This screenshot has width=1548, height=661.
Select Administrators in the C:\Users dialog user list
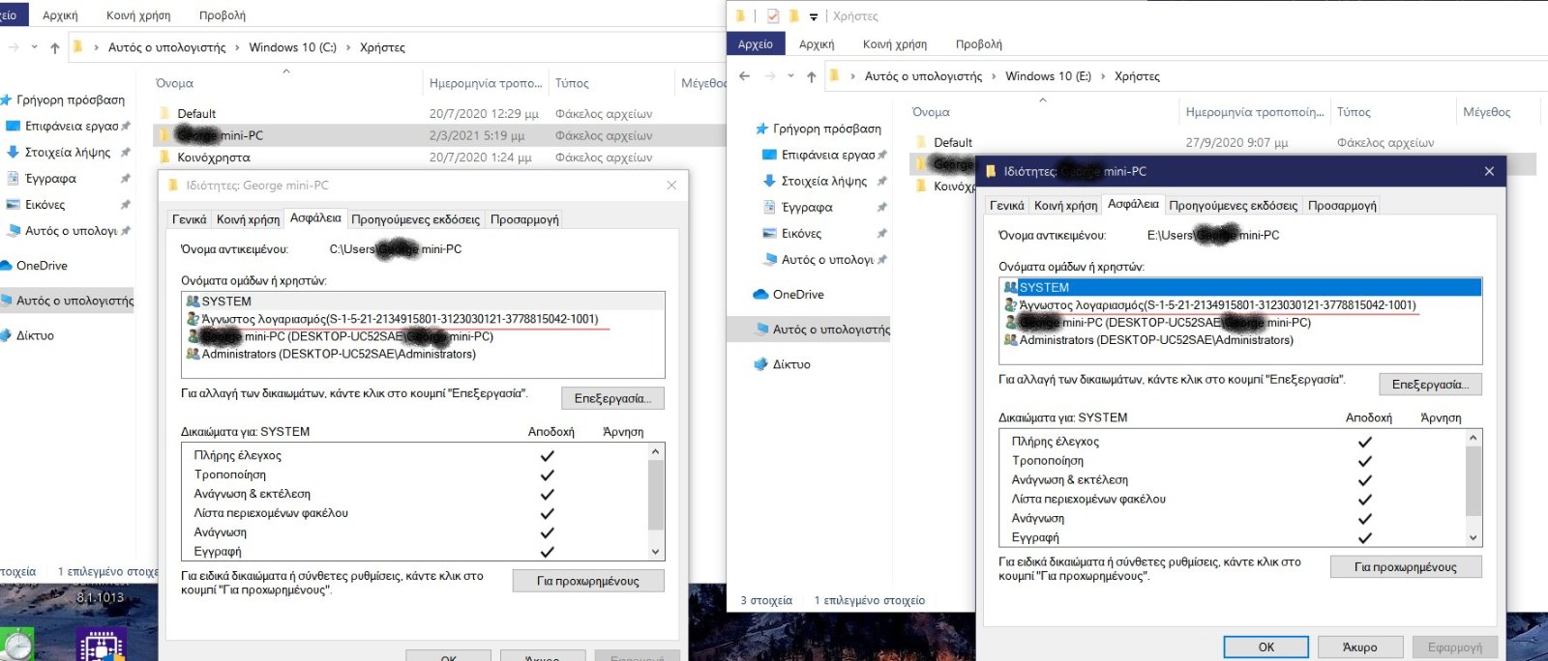click(338, 355)
